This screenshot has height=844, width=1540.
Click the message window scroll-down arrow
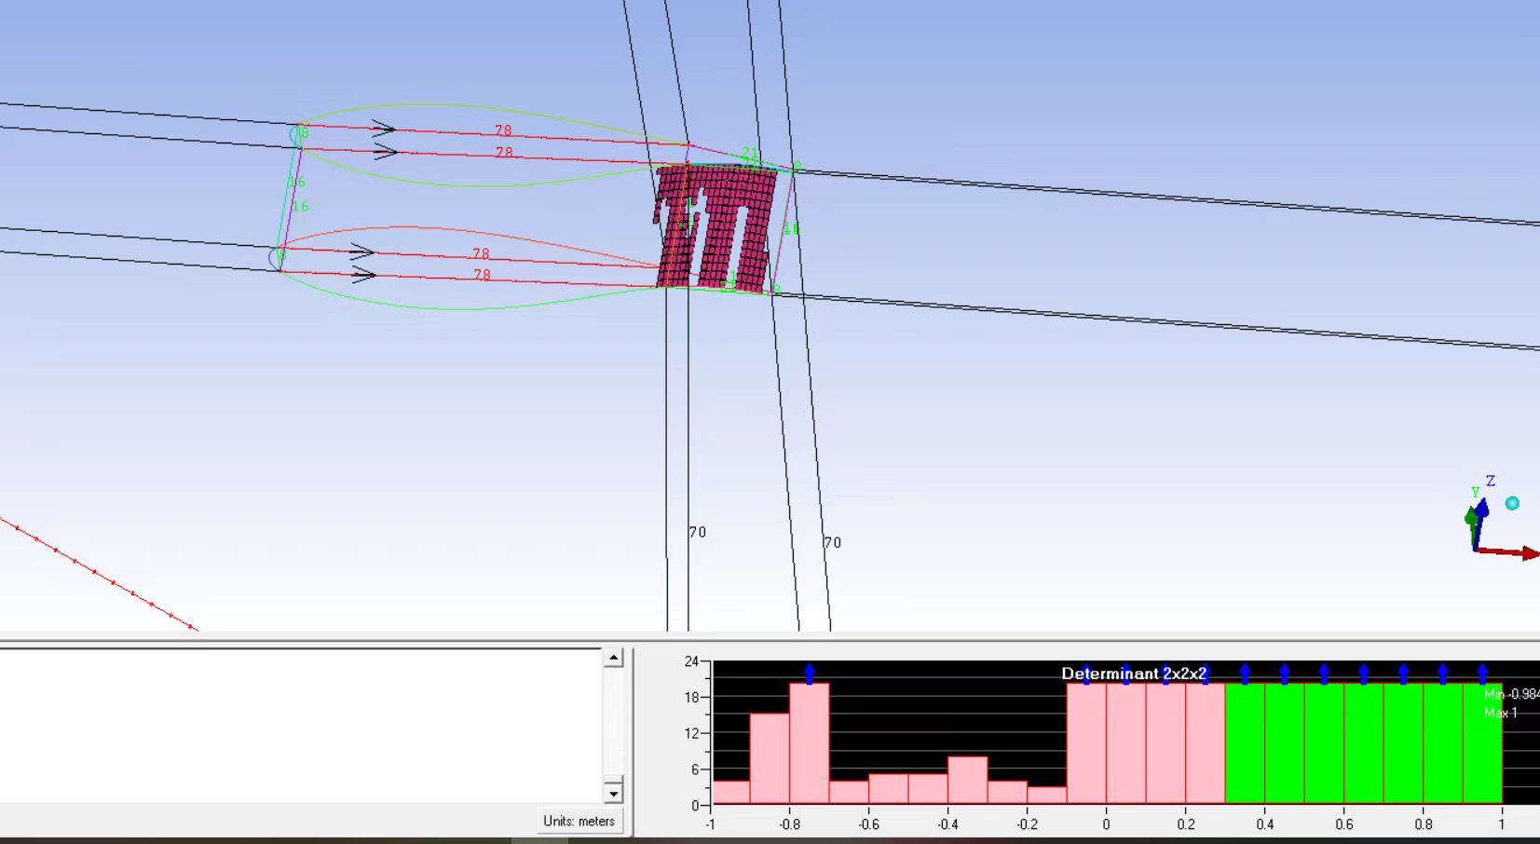[613, 794]
